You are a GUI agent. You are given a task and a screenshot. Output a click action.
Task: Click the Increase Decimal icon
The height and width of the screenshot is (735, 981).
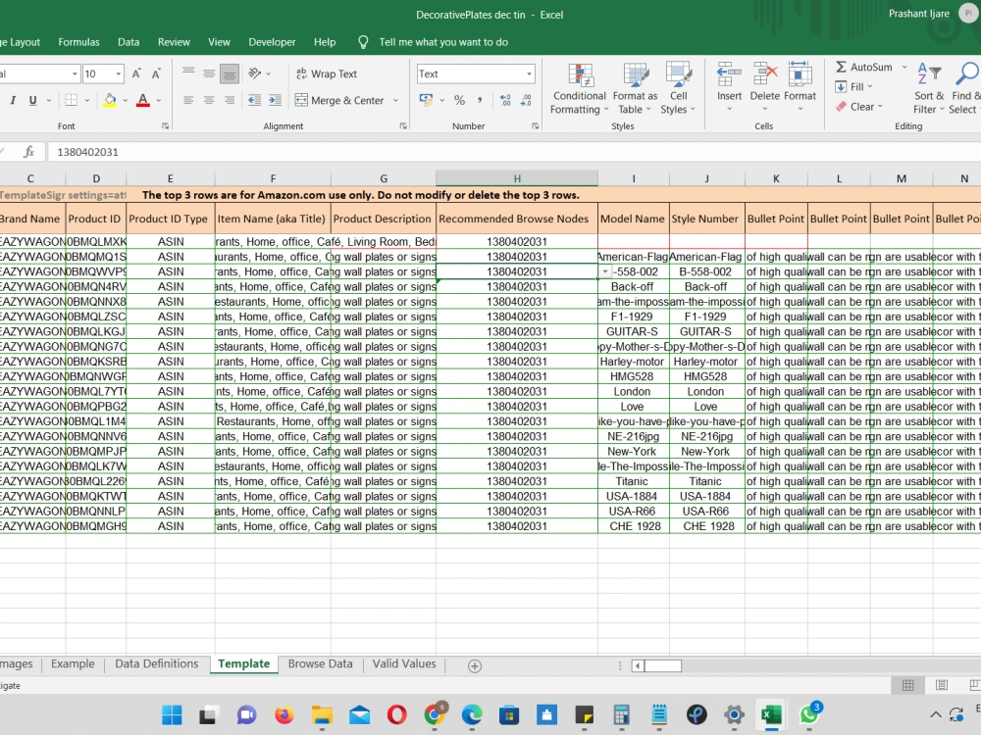(x=505, y=100)
